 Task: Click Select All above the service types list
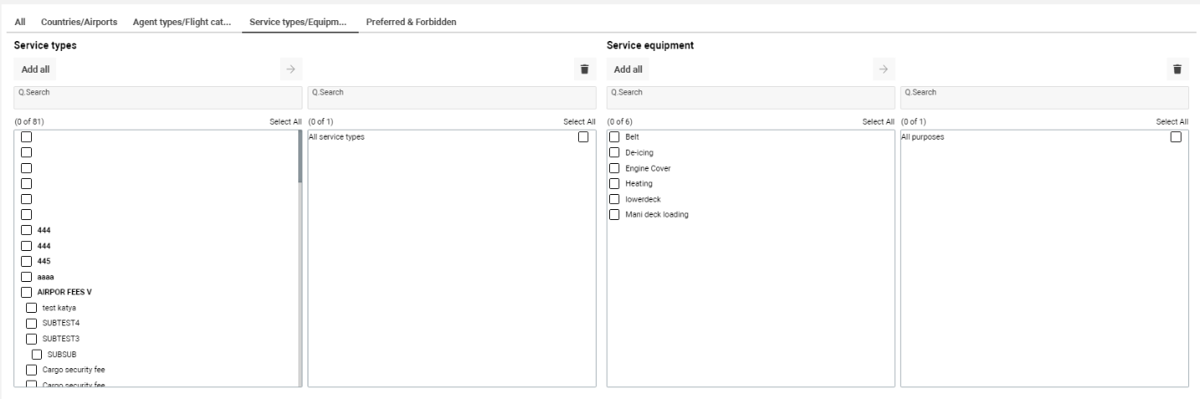[x=285, y=122]
